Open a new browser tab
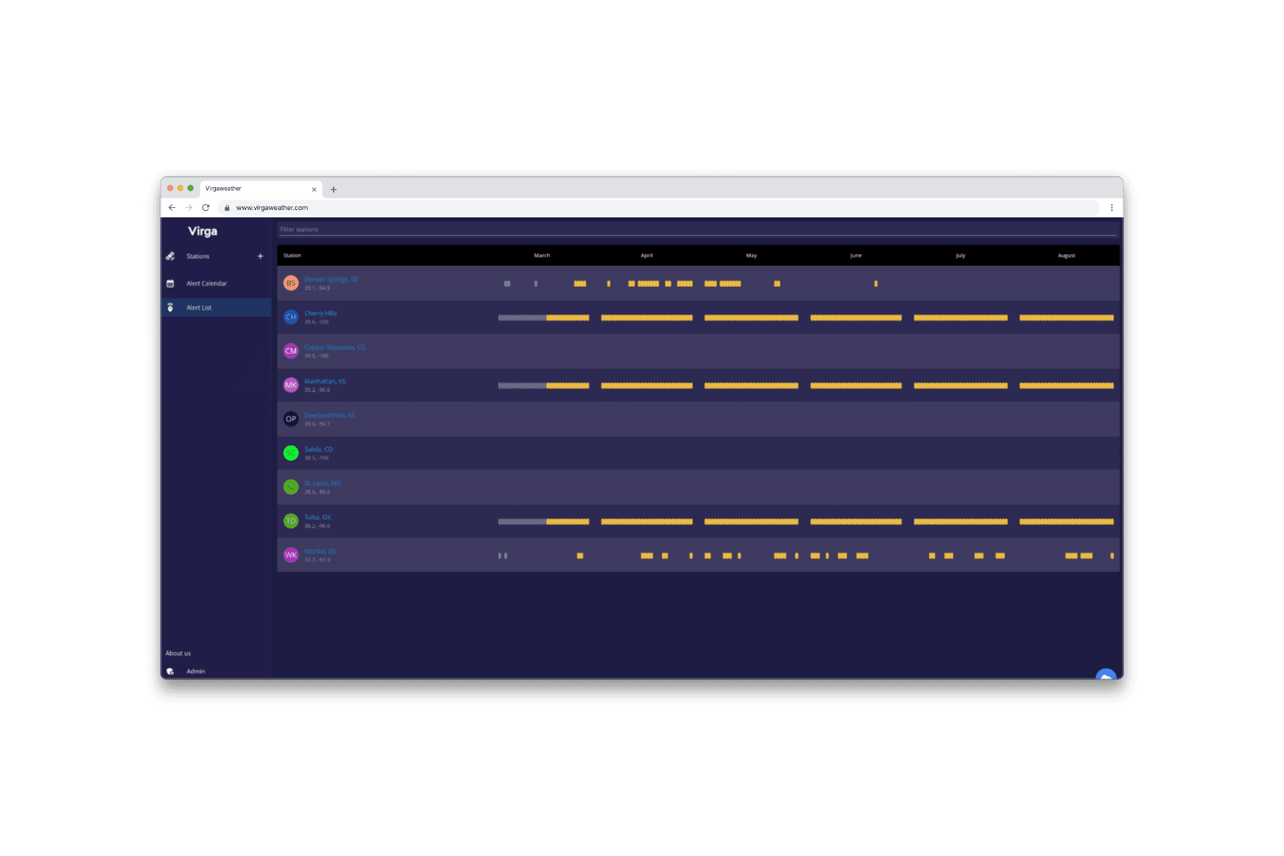The width and height of the screenshot is (1284, 856). click(x=334, y=189)
